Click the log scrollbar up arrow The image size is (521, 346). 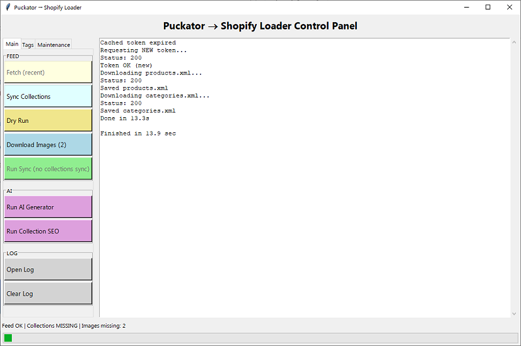514,43
